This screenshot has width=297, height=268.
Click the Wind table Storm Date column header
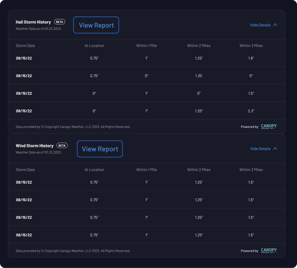25,170
